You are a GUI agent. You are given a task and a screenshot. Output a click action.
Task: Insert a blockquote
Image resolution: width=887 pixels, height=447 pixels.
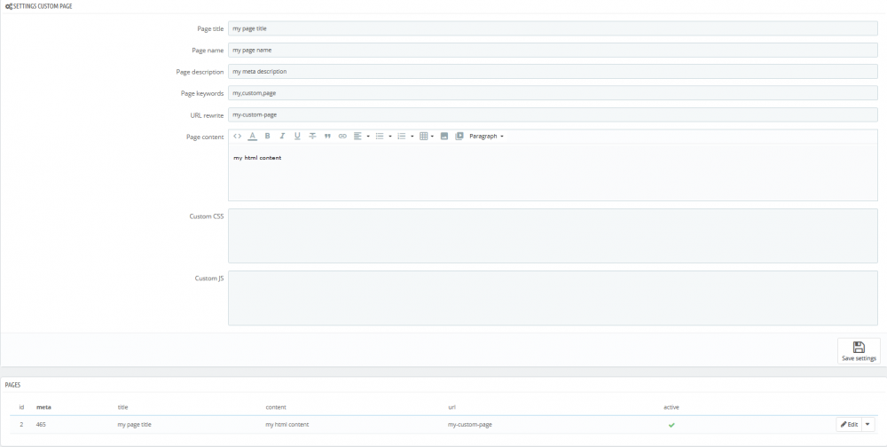327,137
